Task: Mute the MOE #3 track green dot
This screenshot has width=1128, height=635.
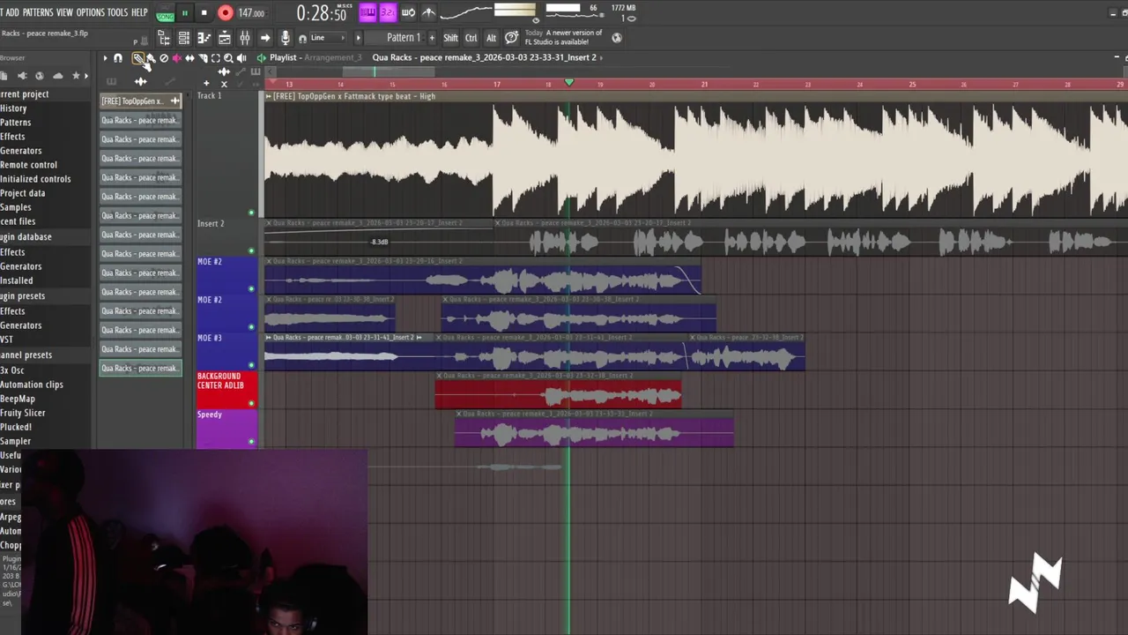Action: 251,365
